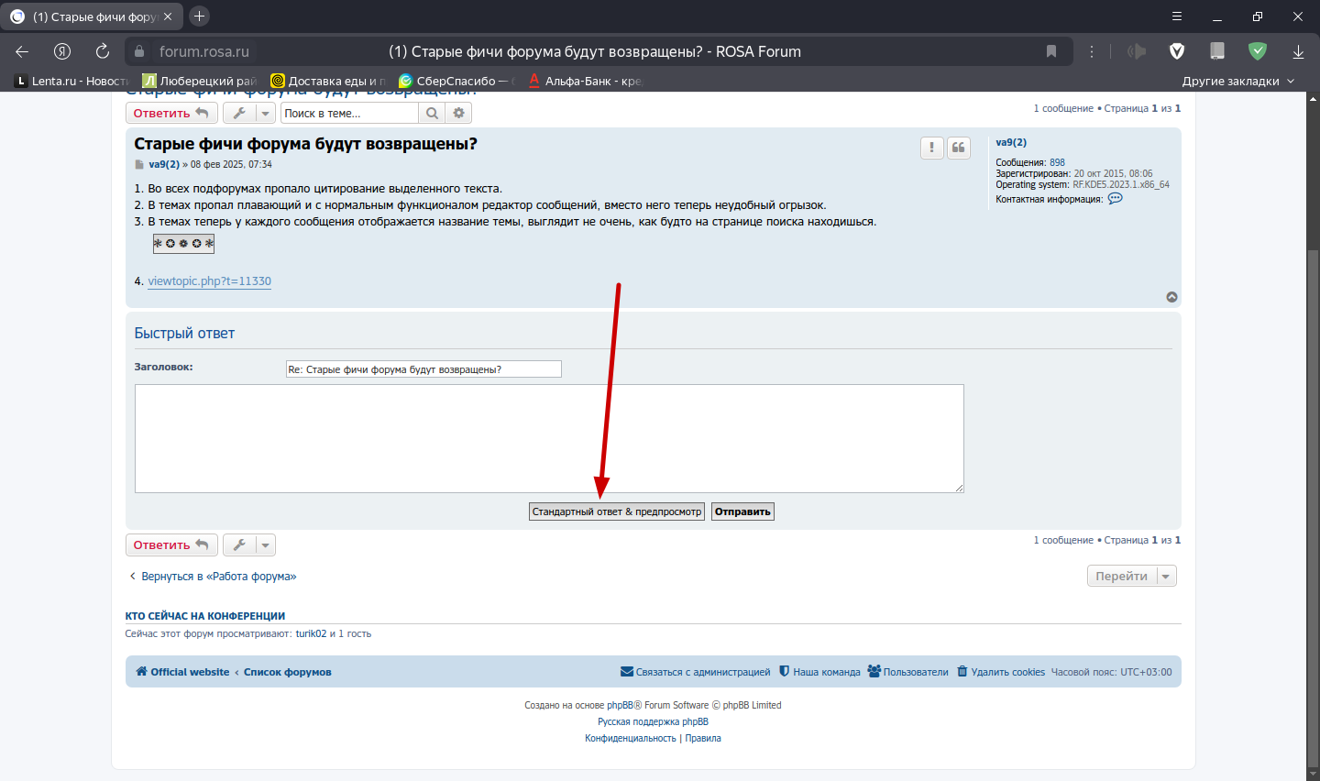Open turik02 user profile link
Viewport: 1320px width, 781px height.
[311, 633]
